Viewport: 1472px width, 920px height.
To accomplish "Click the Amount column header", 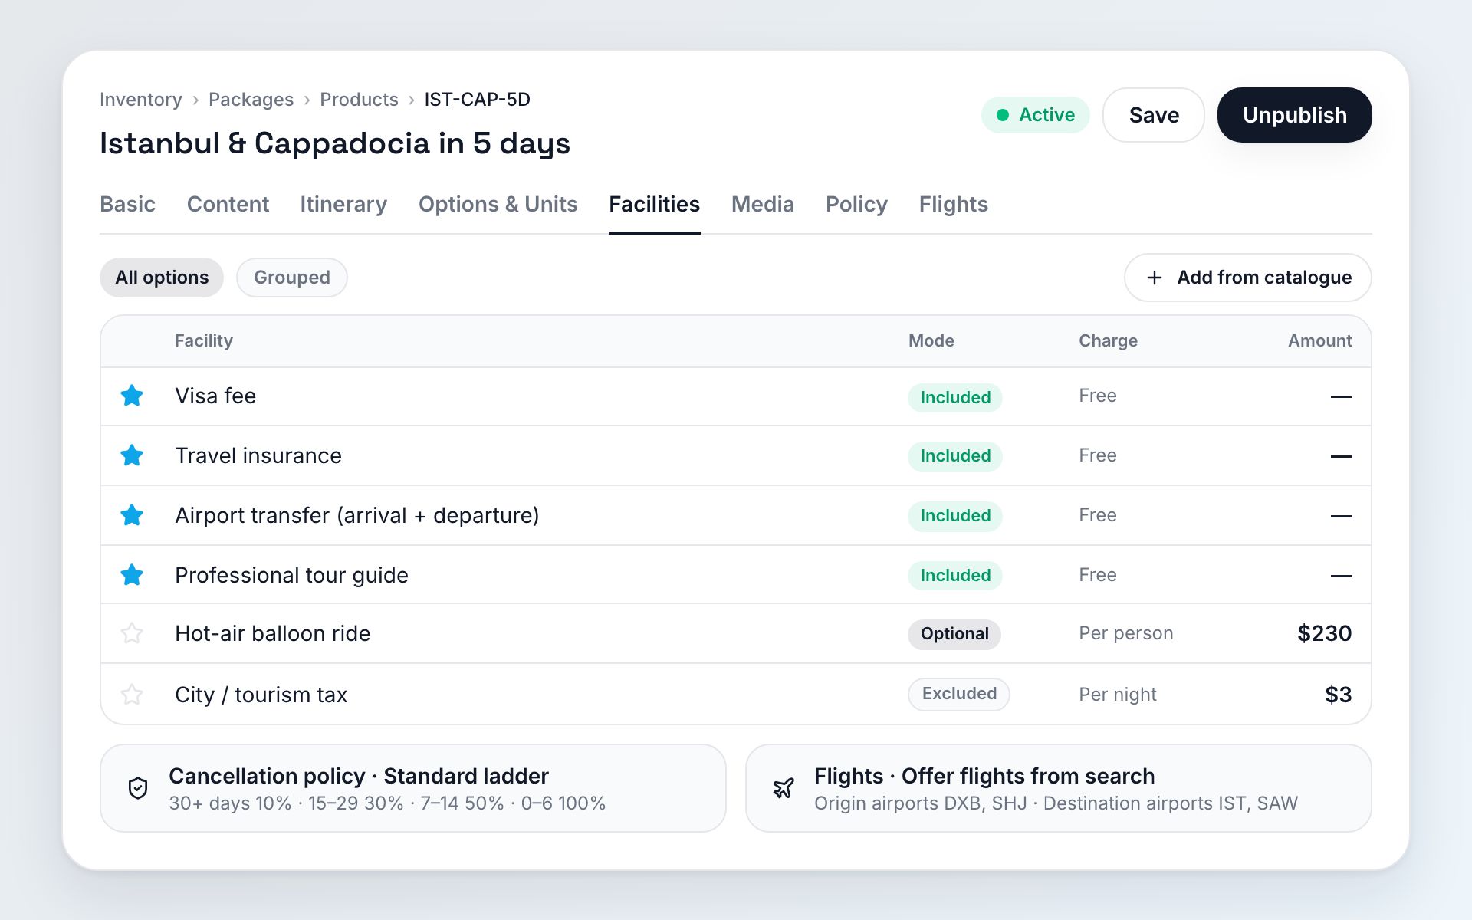I will click(x=1319, y=340).
